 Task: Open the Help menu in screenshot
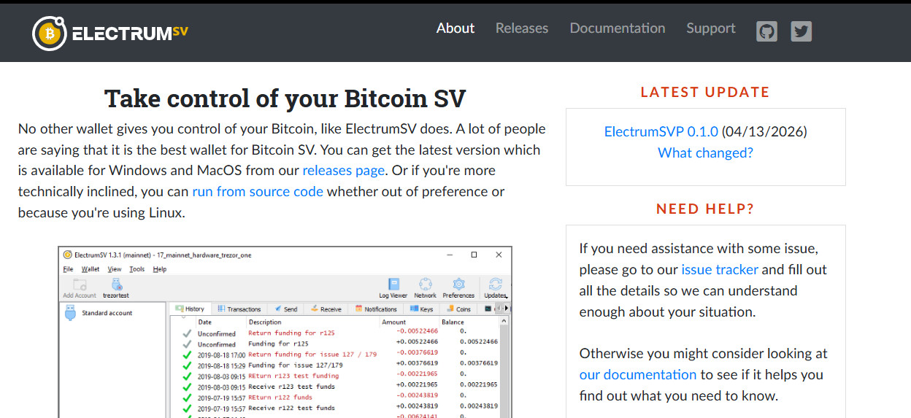coord(160,269)
